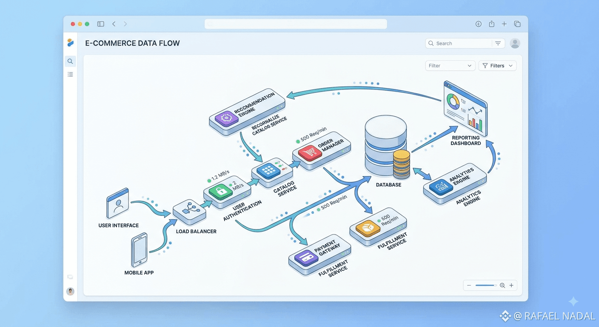
Task: Click the zoom magnifier icon
Action: tap(502, 286)
